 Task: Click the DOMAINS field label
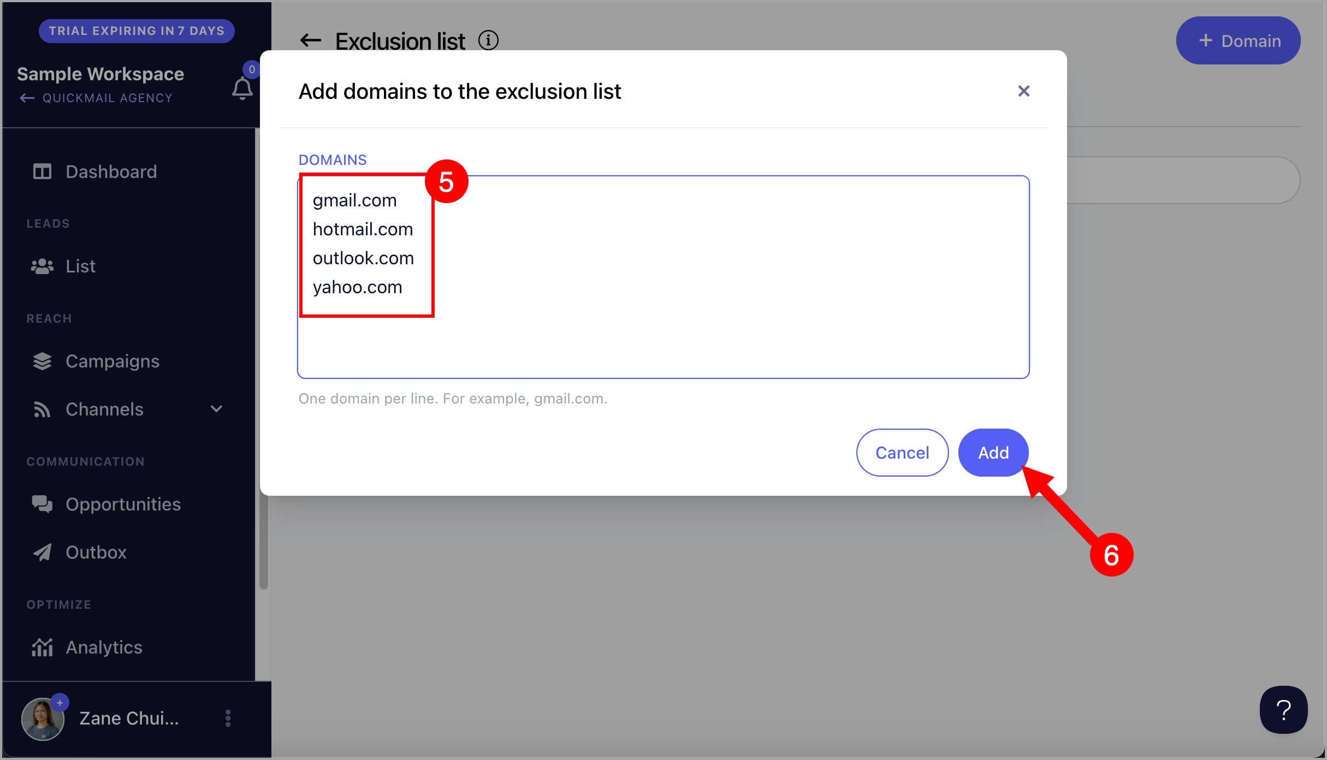tap(332, 160)
